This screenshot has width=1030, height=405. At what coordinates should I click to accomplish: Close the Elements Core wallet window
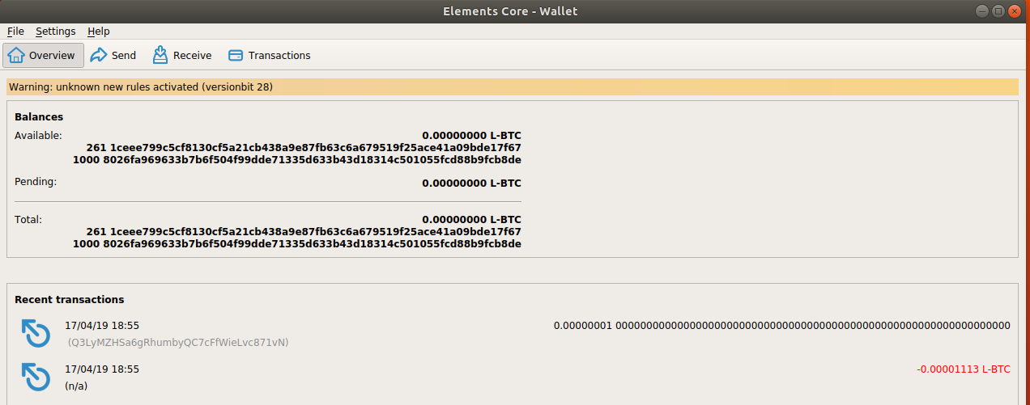1015,11
